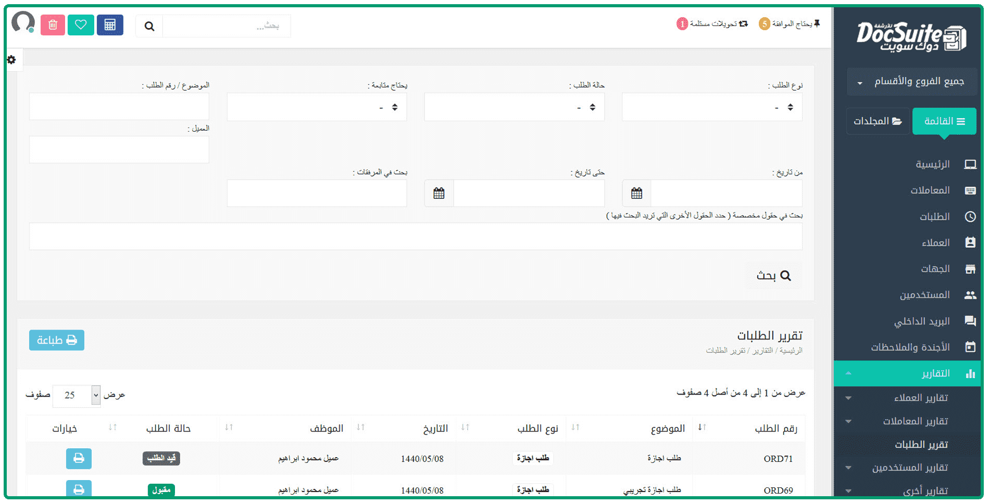The width and height of the screenshot is (989, 504).
Task: Open the blue calculator icon button
Action: pyautogui.click(x=110, y=25)
